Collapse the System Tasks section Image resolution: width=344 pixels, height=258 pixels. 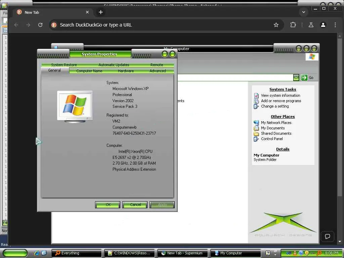(283, 89)
